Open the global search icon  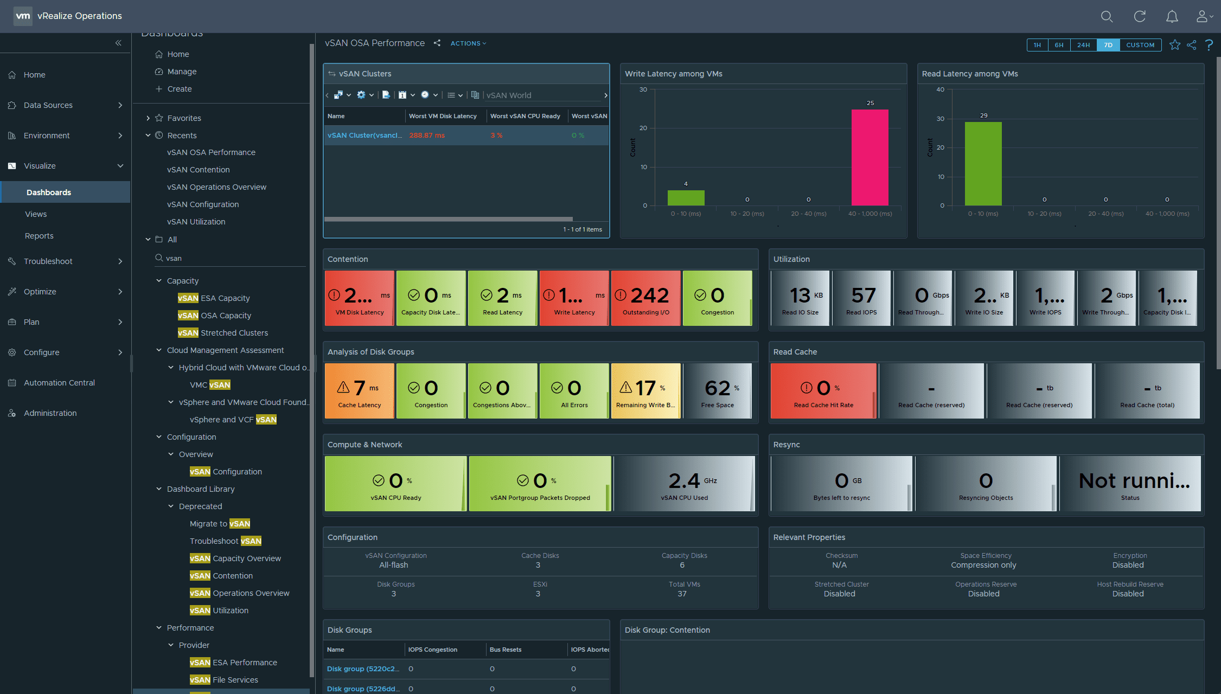(1107, 16)
